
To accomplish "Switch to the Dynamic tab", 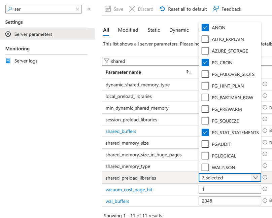I will [x=179, y=30].
